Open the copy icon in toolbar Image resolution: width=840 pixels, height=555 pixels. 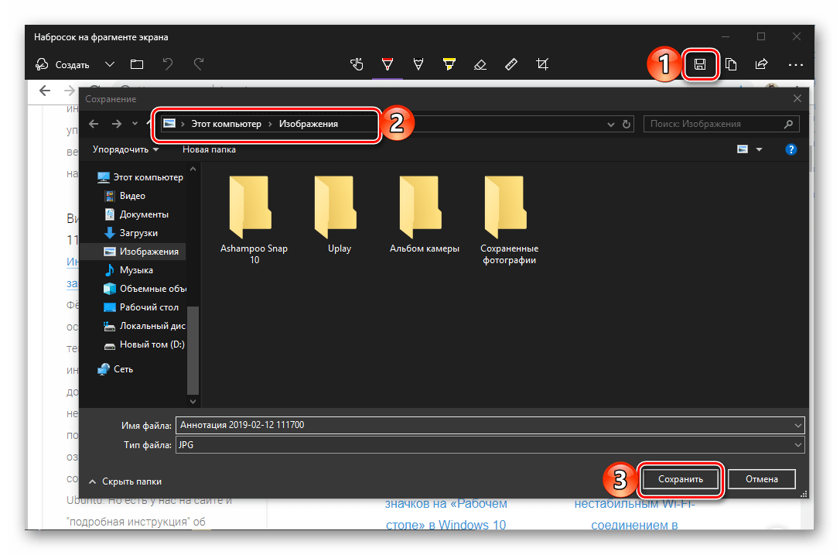731,64
